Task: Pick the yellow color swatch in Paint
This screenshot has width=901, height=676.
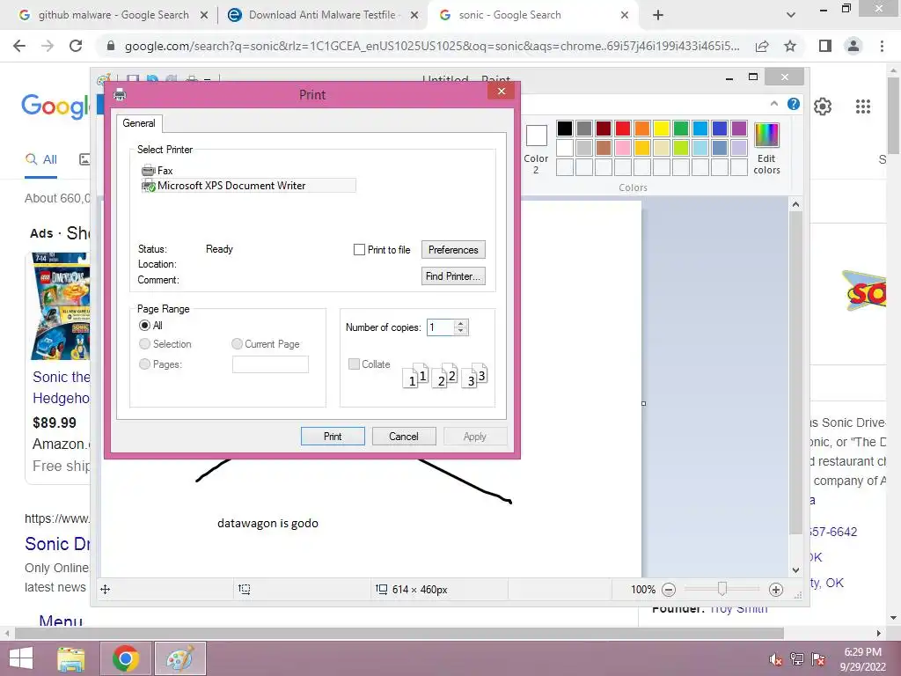Action: click(661, 129)
